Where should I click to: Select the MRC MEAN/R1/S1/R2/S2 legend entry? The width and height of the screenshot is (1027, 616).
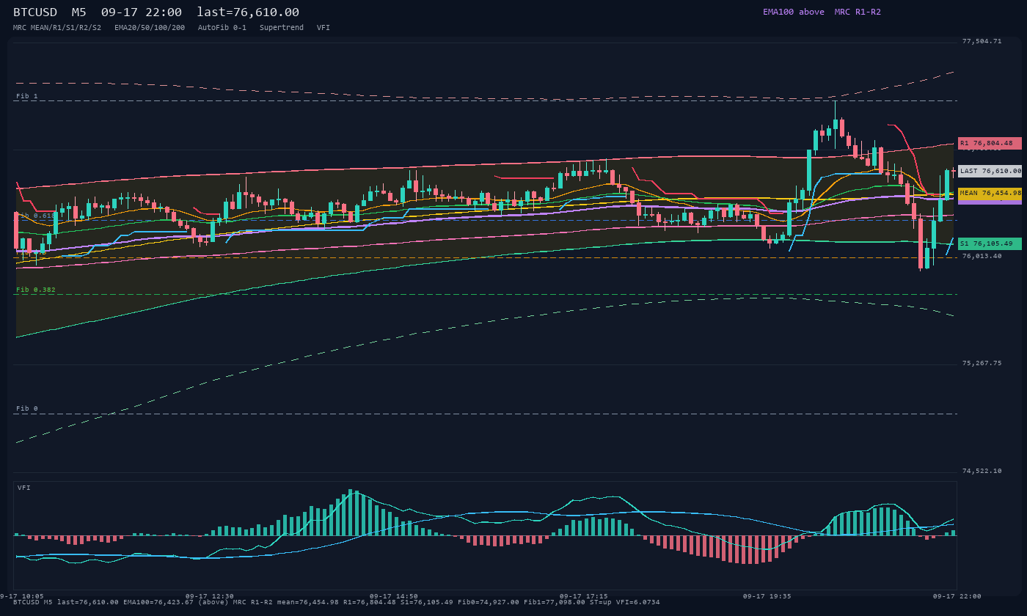(x=57, y=28)
